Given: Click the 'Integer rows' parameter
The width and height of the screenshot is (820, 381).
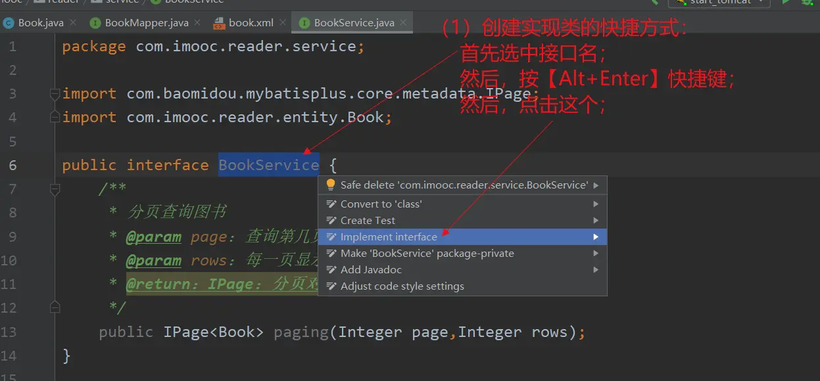Looking at the screenshot, I should [512, 332].
